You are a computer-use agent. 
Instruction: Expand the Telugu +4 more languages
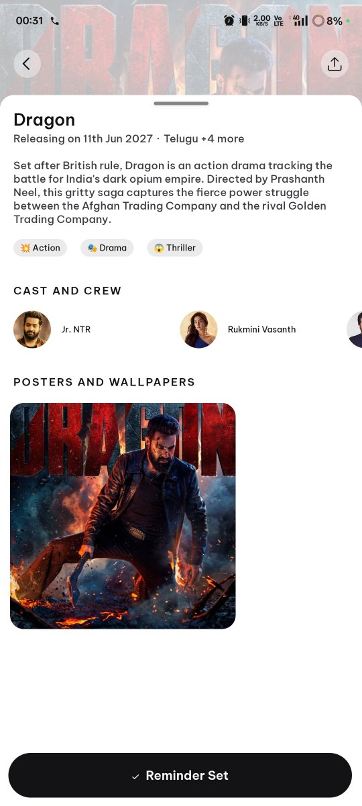pos(204,139)
